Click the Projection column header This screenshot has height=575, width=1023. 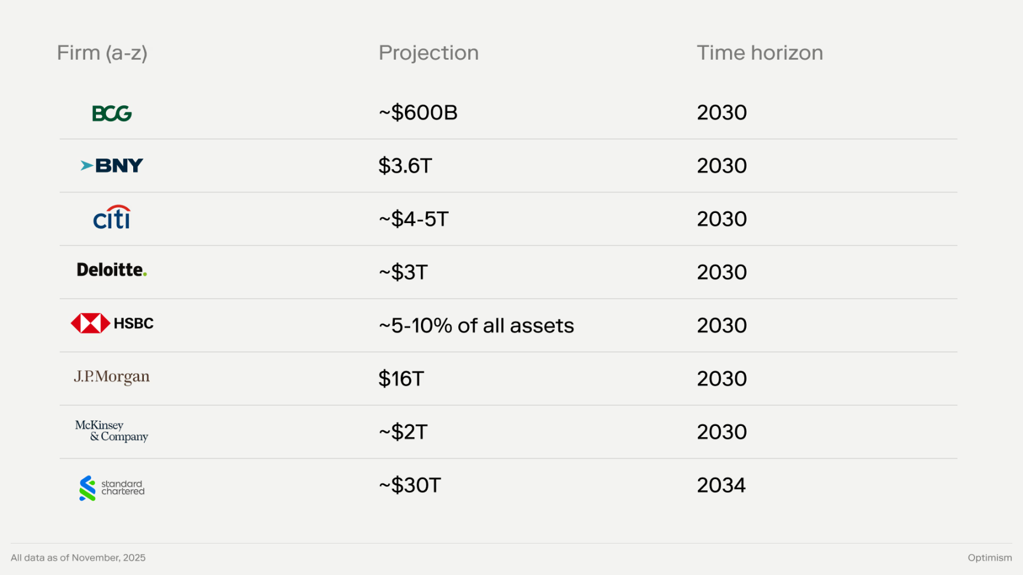429,53
